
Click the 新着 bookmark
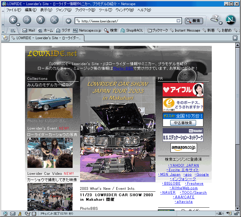pos(208,30)
